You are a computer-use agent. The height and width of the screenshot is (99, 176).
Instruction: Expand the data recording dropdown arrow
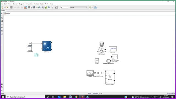tap(59, 7)
